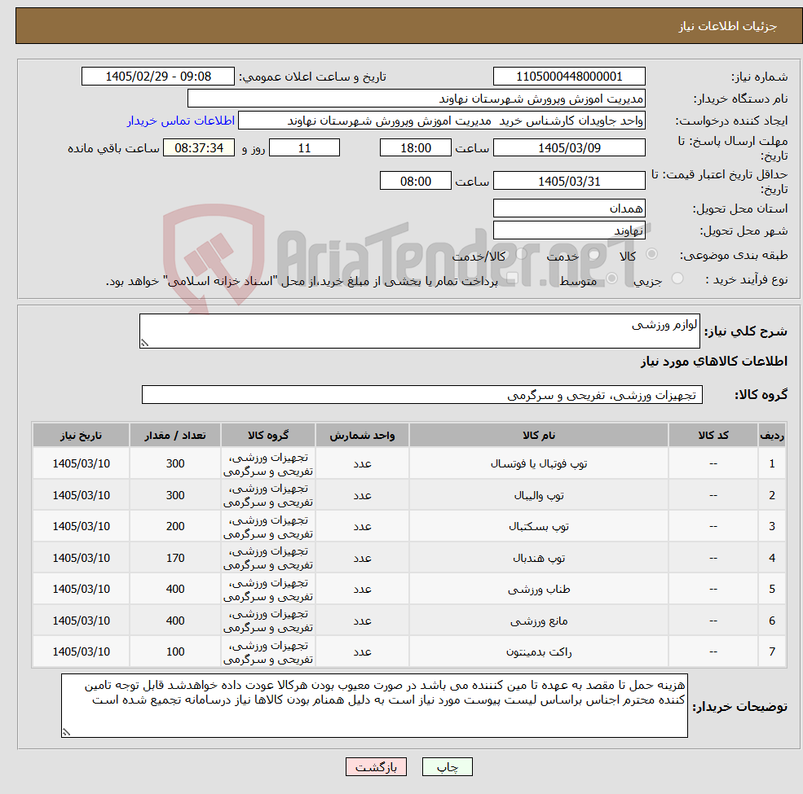The image size is (803, 794).
Task: Click the remaining time field 08:37:34
Action: click(x=199, y=148)
